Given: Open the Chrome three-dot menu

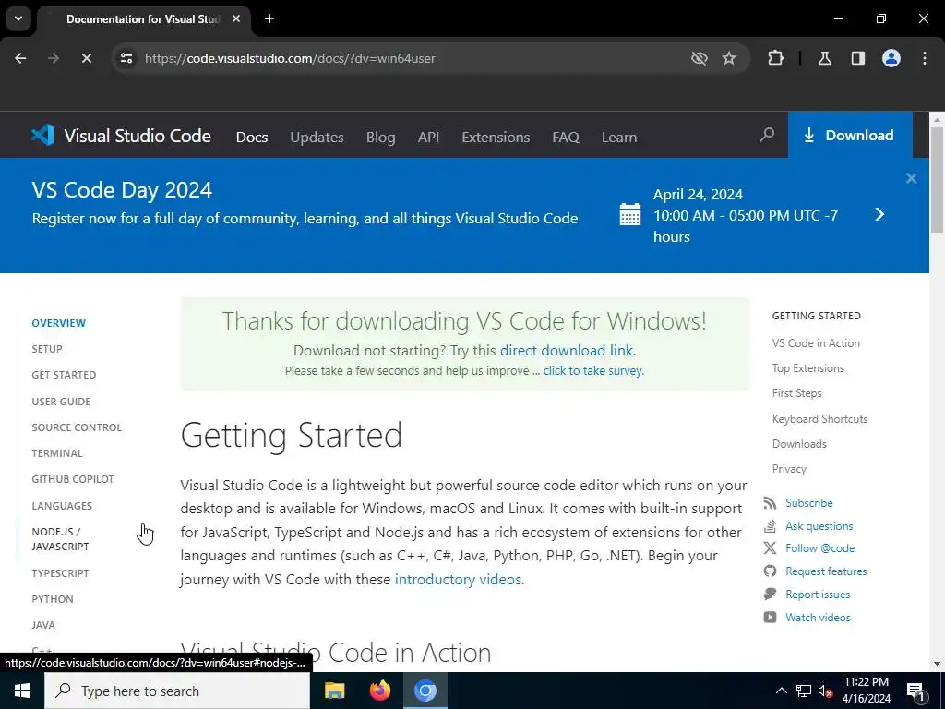Looking at the screenshot, I should [925, 58].
